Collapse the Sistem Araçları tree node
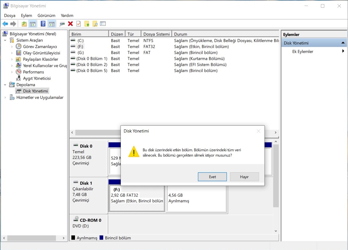The width and height of the screenshot is (348, 250). (x=5, y=40)
